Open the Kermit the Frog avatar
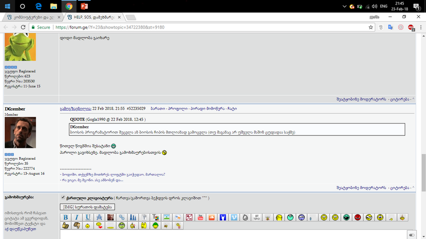This screenshot has height=239, width=426. (20, 47)
